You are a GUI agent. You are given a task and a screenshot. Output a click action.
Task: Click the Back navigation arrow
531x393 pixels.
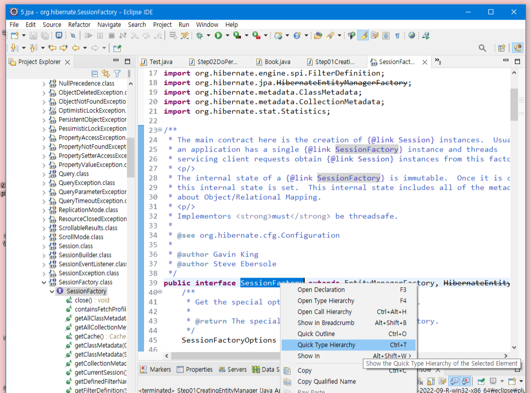pyautogui.click(x=75, y=48)
